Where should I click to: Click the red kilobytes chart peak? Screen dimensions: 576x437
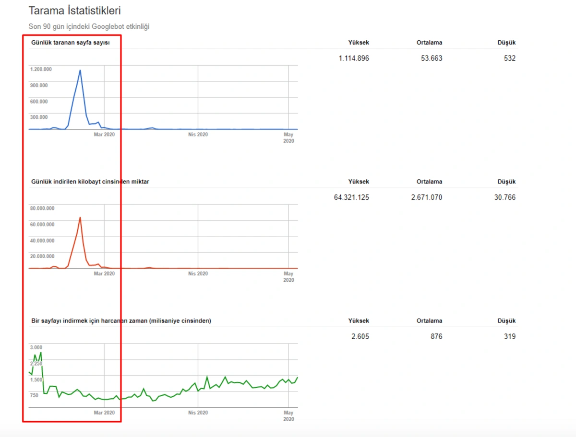click(80, 218)
